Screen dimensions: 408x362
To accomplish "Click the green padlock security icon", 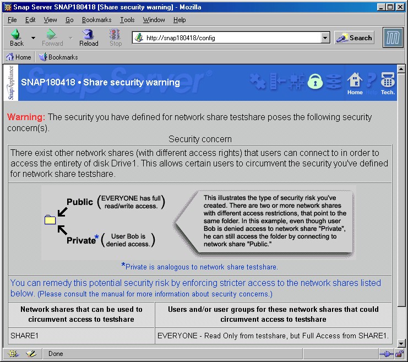I will pos(315,82).
